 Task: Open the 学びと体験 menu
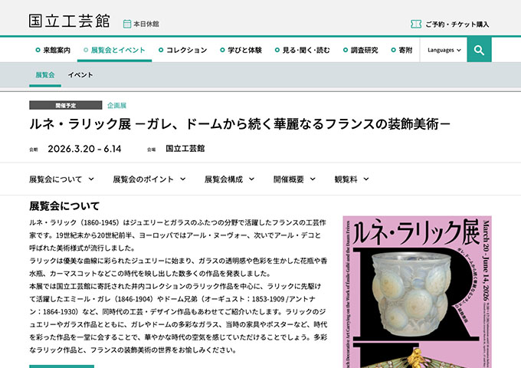[241, 50]
